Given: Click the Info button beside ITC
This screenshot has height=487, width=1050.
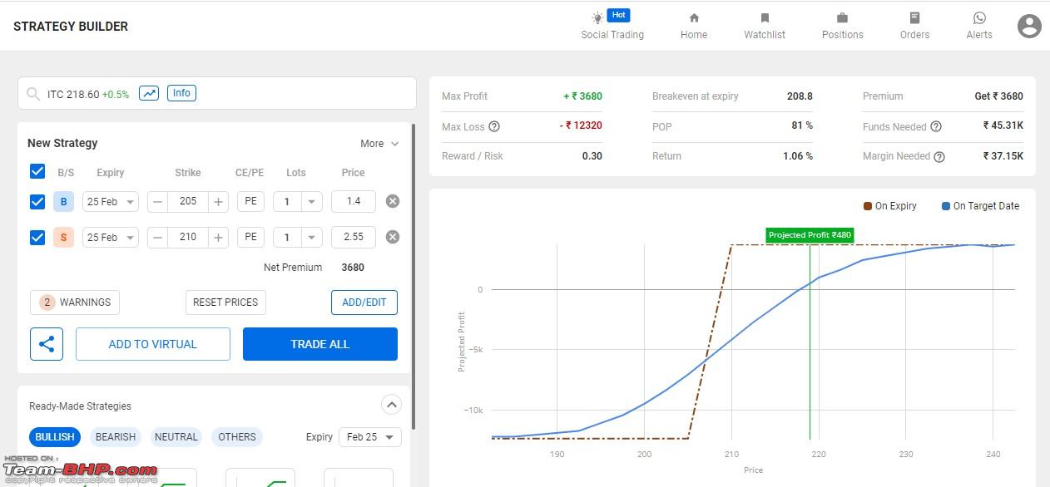Looking at the screenshot, I should click(x=181, y=93).
